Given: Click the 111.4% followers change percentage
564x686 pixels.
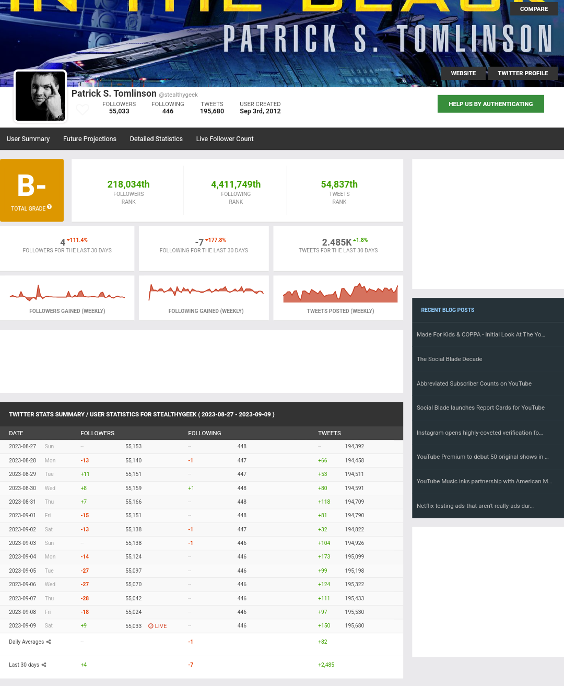Looking at the screenshot, I should pos(77,240).
